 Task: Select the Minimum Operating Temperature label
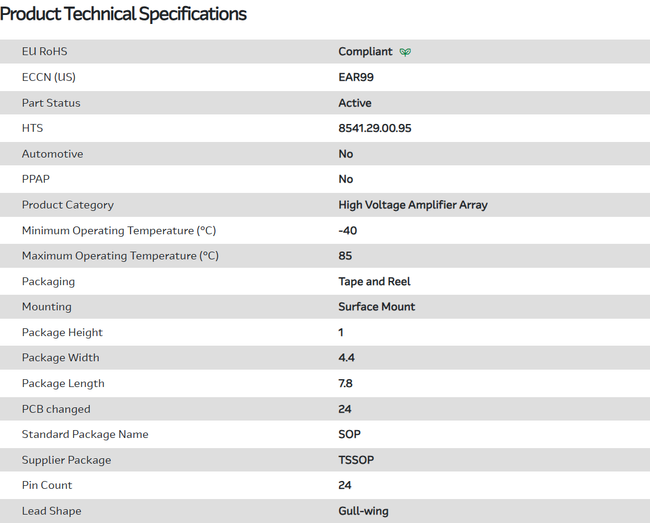coord(119,231)
